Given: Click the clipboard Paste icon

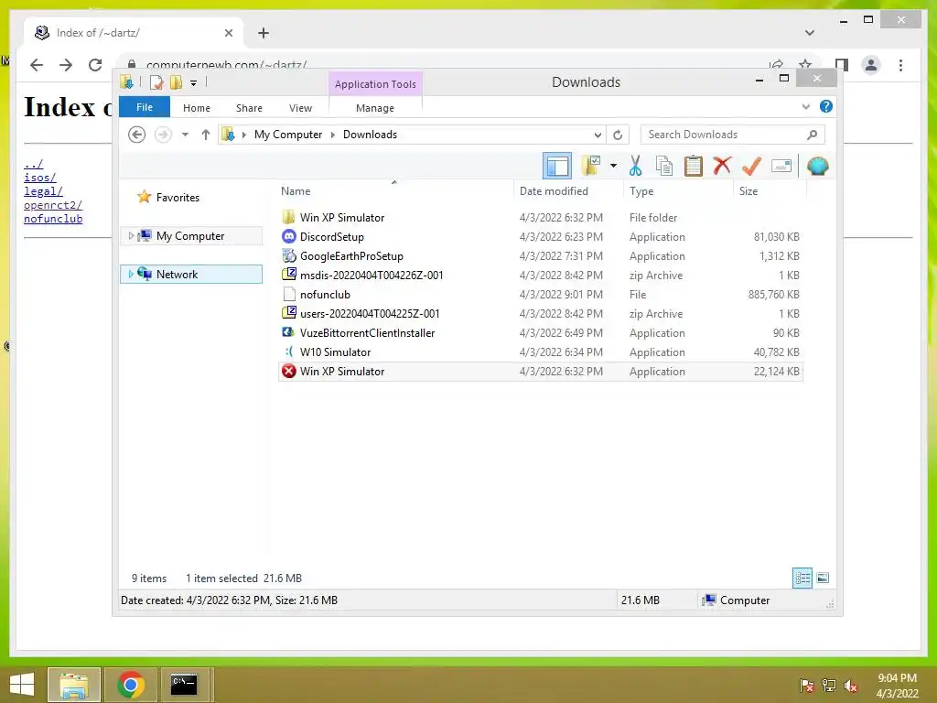Looking at the screenshot, I should tap(694, 166).
